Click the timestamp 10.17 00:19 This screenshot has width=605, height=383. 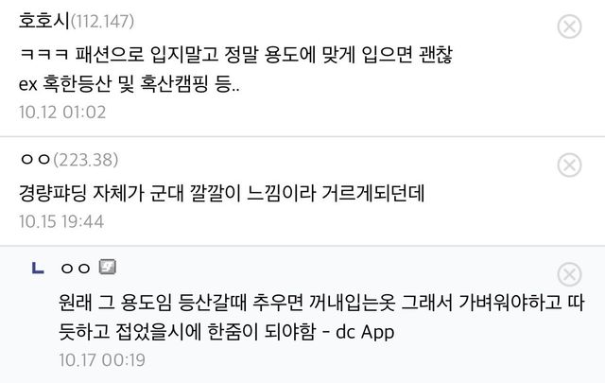coord(100,359)
